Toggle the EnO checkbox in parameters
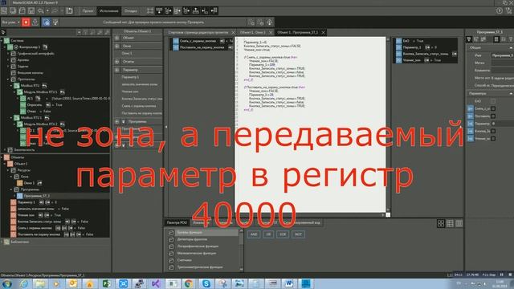This screenshot has height=289, width=514. [493, 101]
